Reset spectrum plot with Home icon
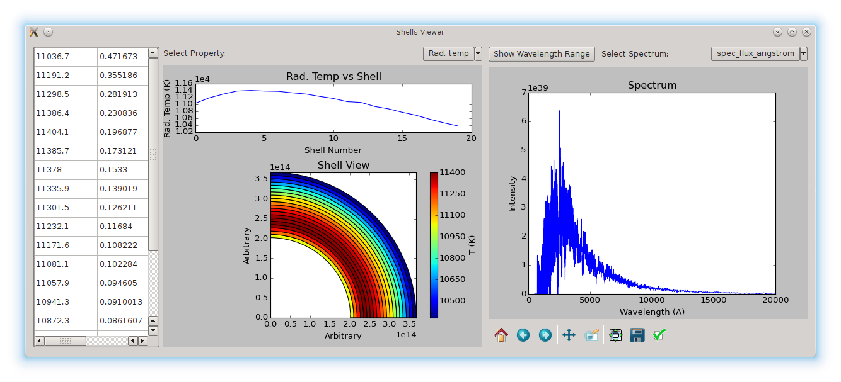The width and height of the screenshot is (841, 382). tap(501, 335)
